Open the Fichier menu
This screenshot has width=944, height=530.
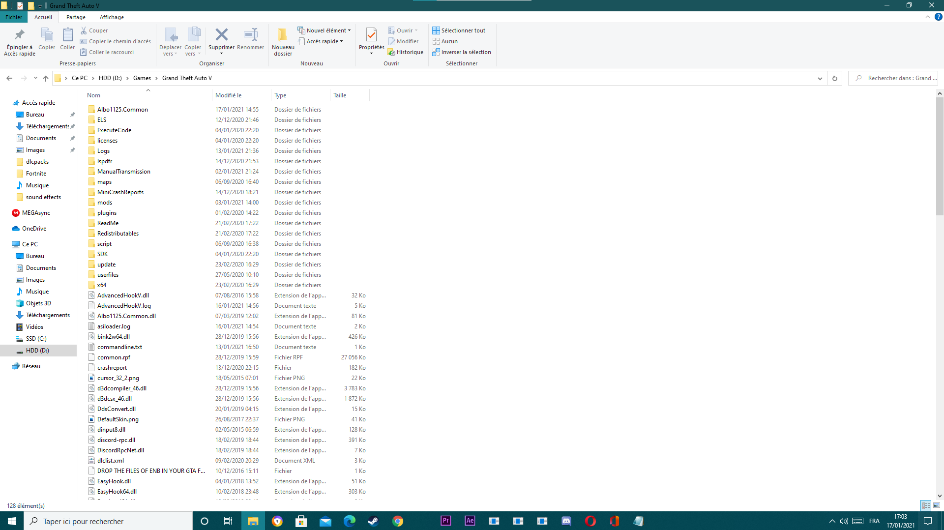click(14, 17)
